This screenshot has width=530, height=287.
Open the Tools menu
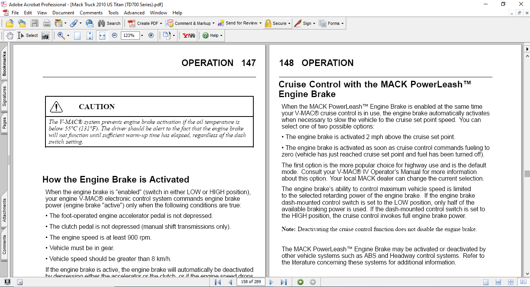coord(113,13)
